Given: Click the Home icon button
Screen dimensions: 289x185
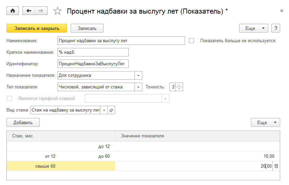Looking at the screenshot, I should 13,11.
